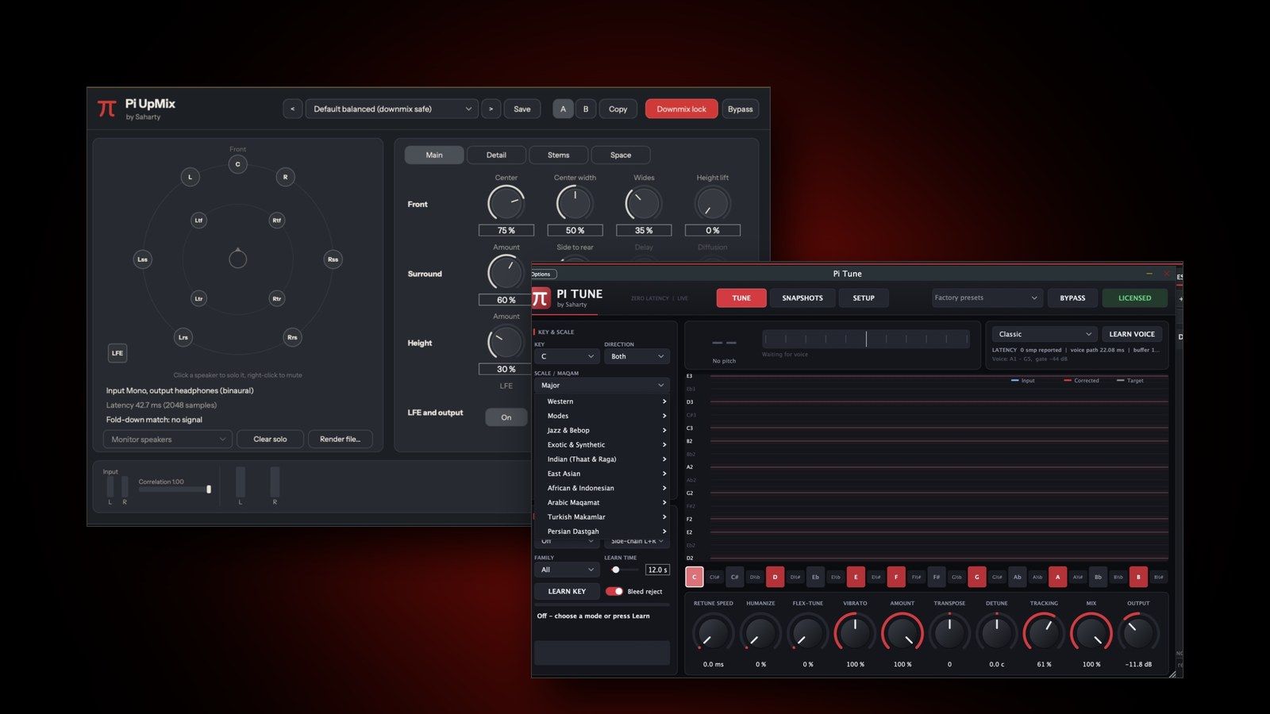Click the Surround Amount knob
This screenshot has width=1270, height=714.
[506, 273]
